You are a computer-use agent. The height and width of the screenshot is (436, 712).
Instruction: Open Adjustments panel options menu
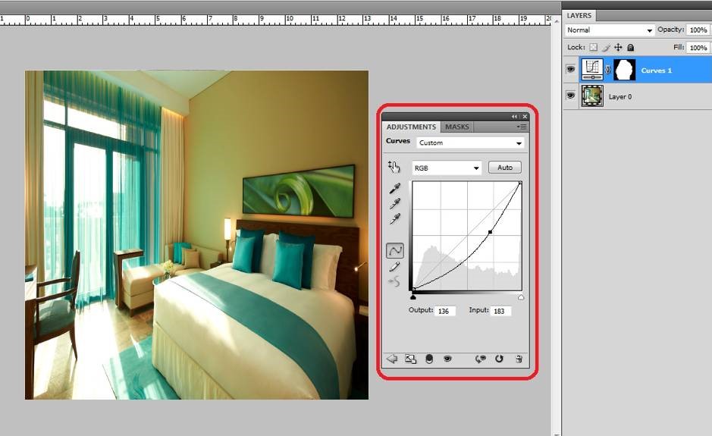pyautogui.click(x=521, y=127)
